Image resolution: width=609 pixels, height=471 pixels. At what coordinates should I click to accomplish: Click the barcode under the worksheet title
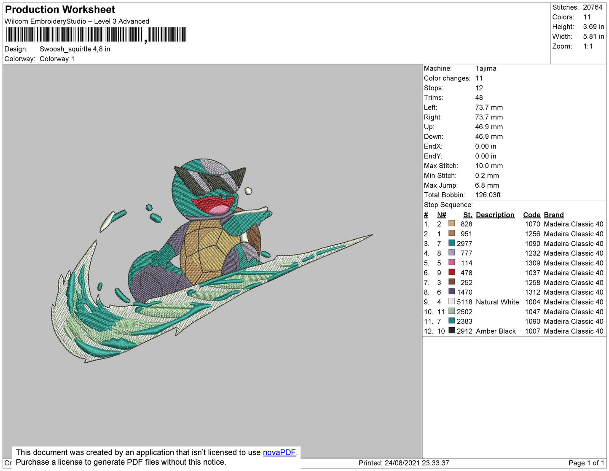point(96,35)
